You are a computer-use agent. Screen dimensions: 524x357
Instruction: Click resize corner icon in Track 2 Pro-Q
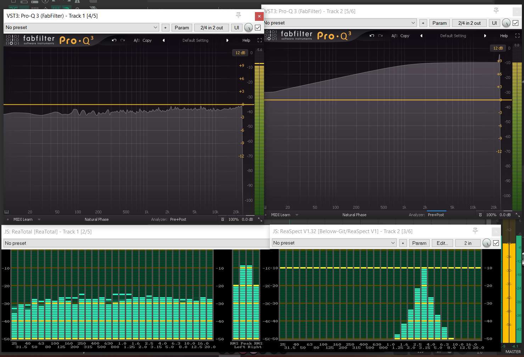518,215
